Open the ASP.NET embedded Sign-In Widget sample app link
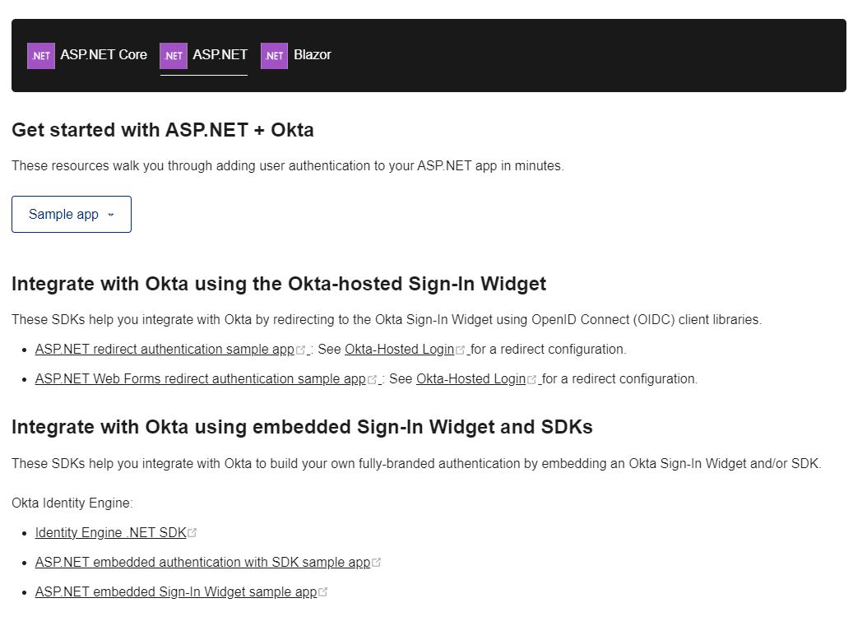The image size is (867, 626). pos(175,591)
